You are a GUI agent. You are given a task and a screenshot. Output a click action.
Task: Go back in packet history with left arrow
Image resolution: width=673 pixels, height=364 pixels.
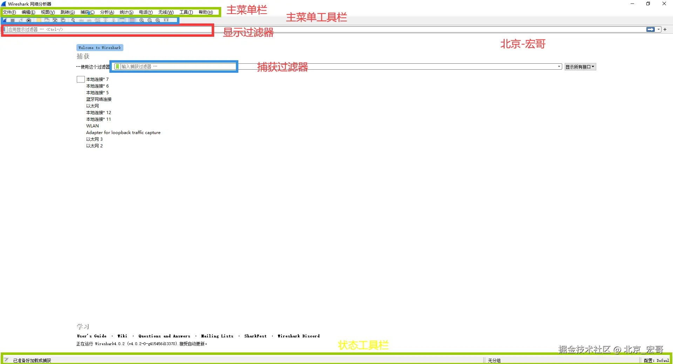81,20
